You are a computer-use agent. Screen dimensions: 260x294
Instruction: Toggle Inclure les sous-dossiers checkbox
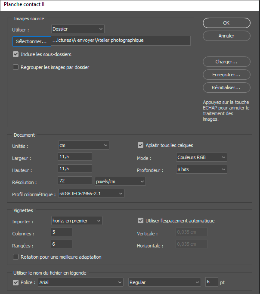16,54
